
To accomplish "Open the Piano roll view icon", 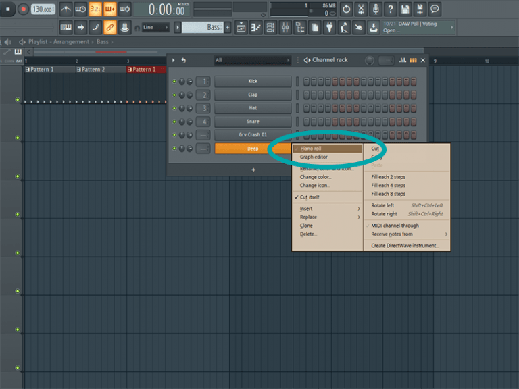I will (x=256, y=27).
